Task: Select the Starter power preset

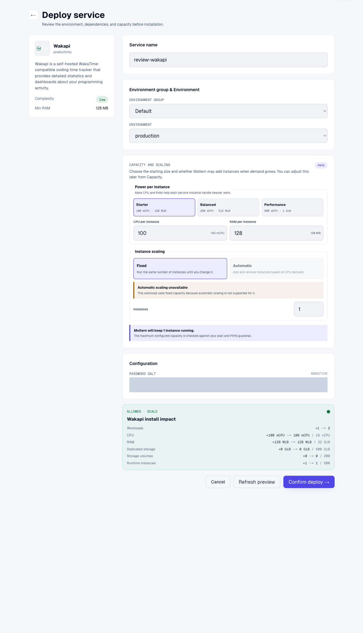Action: [164, 207]
